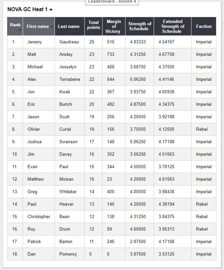Click Patrick Barton's Imperial faction cell
Viewport: 224px width, 270px height.
[x=203, y=242]
